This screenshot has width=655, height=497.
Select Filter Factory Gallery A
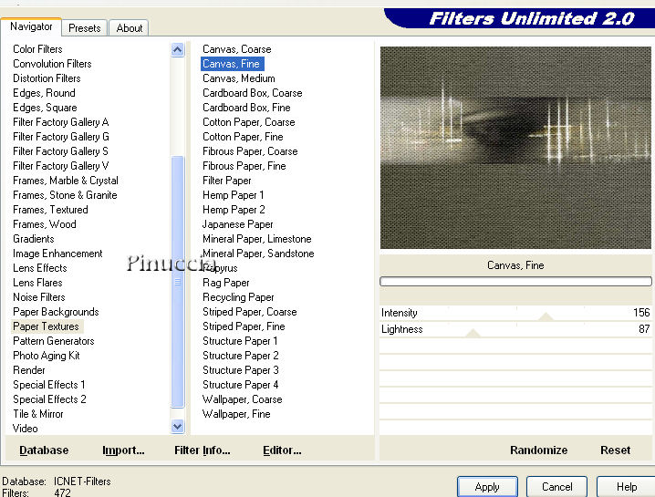60,122
